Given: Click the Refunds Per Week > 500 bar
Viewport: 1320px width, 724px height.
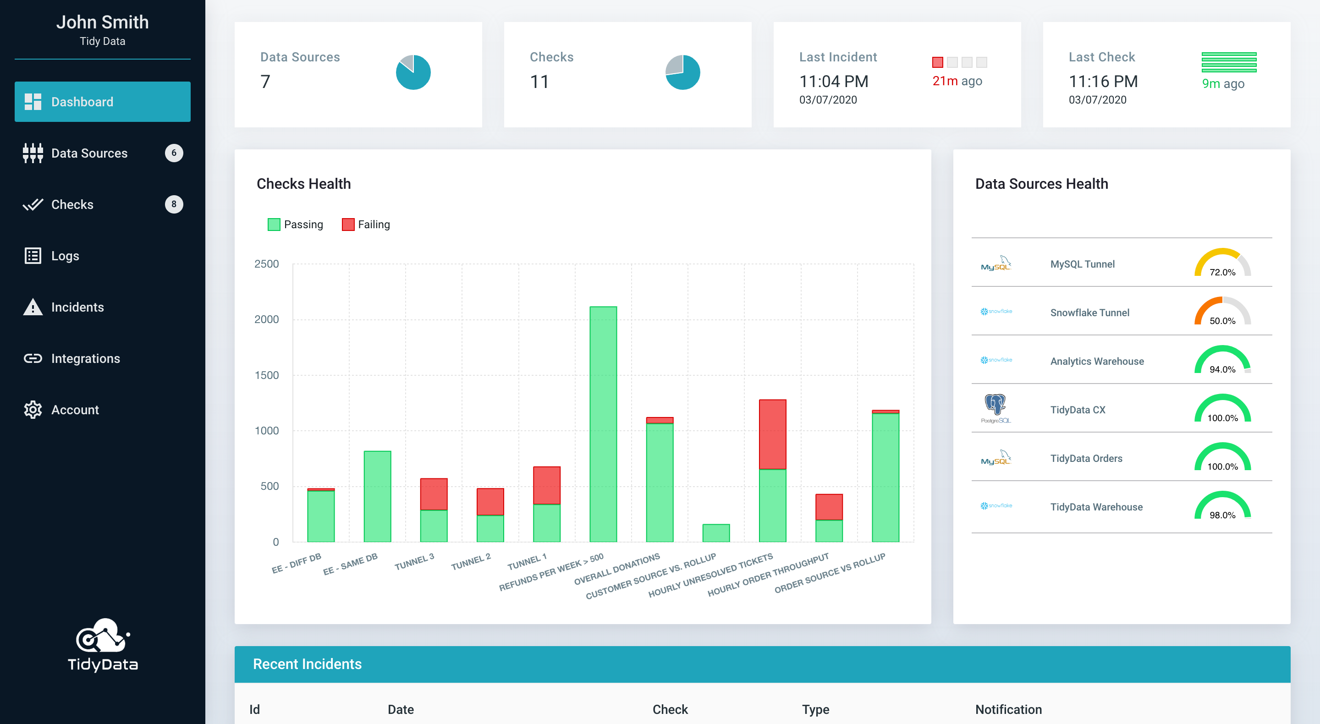Looking at the screenshot, I should tap(603, 424).
